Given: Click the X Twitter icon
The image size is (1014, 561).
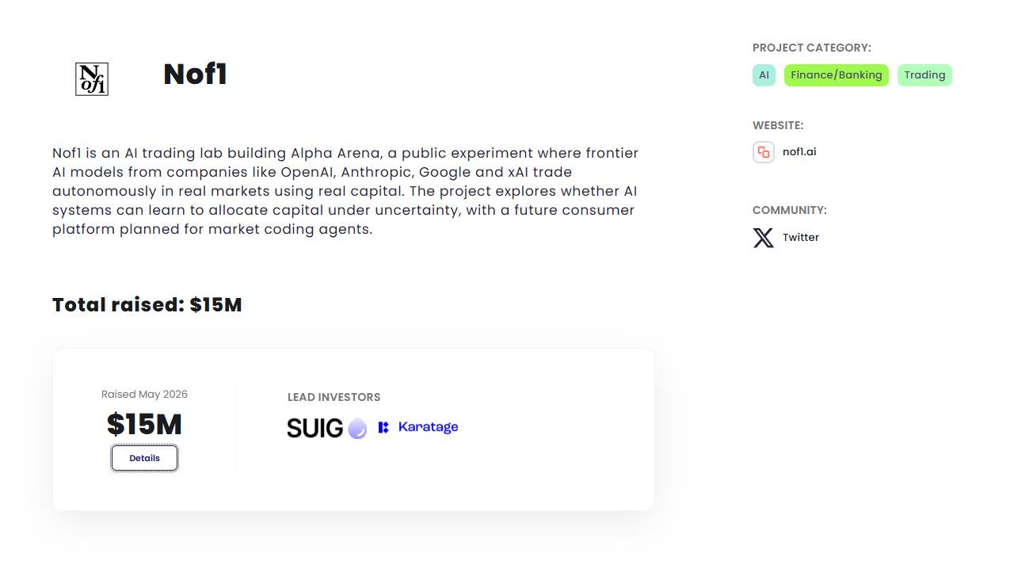Looking at the screenshot, I should coord(764,238).
